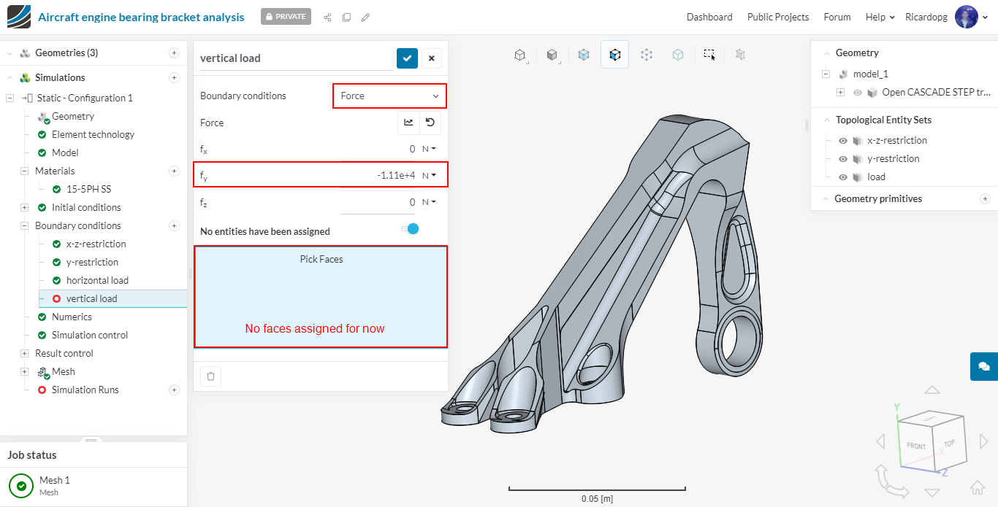Click the share project icon

(327, 17)
